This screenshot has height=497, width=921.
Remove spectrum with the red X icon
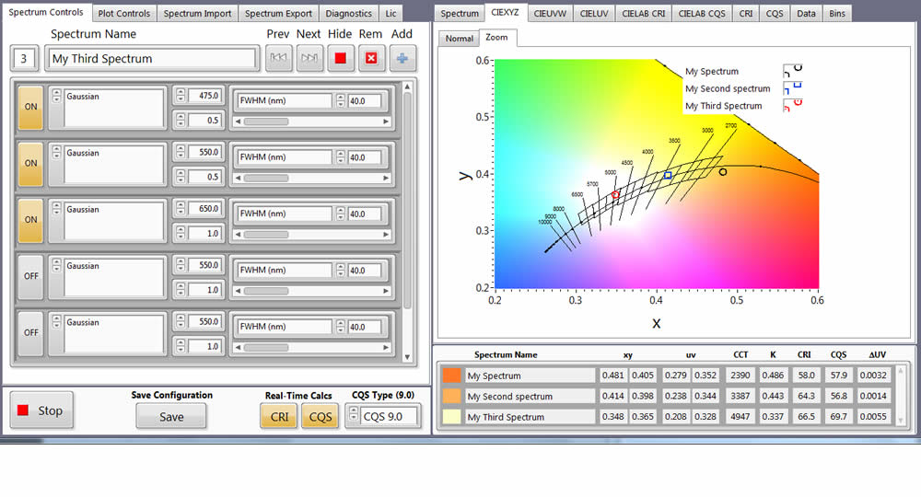tap(371, 58)
